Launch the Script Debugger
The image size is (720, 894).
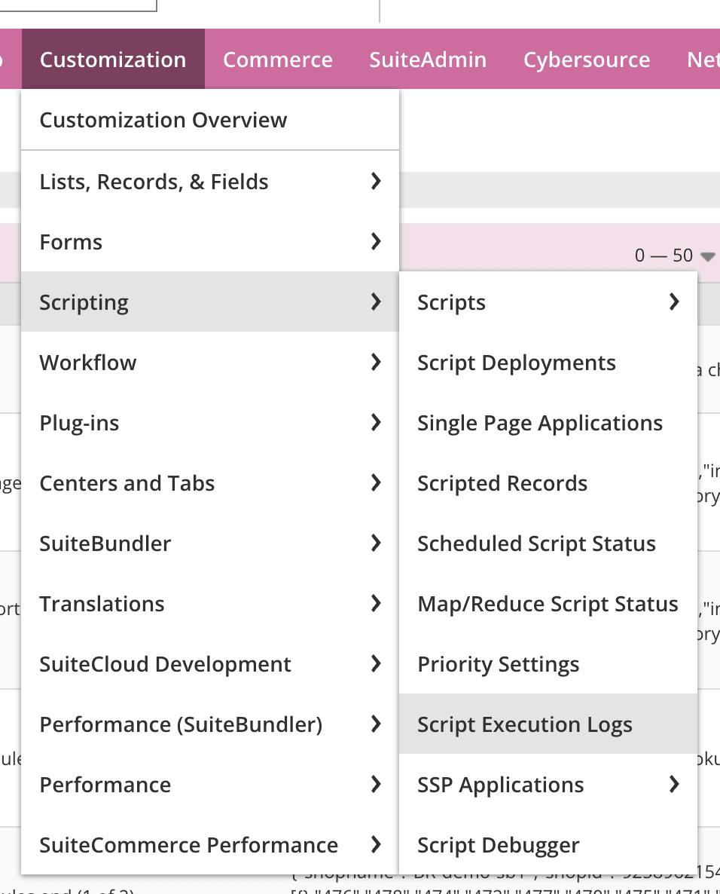coord(498,844)
